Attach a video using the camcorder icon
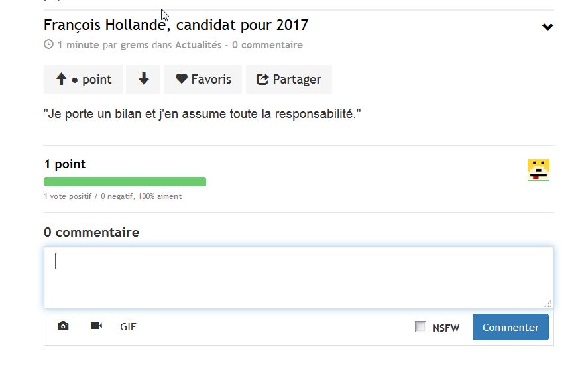This screenshot has width=578, height=374. (x=97, y=326)
